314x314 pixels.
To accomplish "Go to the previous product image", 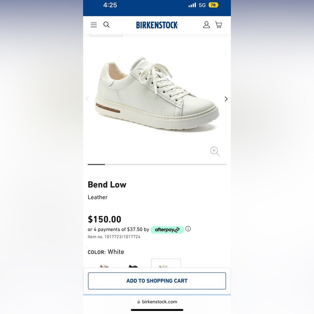I will point(88,99).
